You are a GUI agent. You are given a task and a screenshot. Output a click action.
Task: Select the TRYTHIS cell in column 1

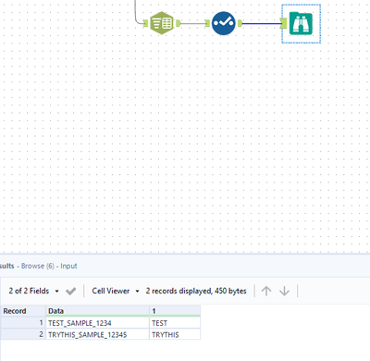[x=175, y=334]
